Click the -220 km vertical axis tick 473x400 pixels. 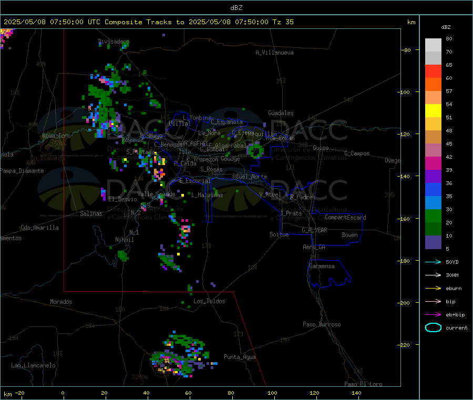pos(405,345)
